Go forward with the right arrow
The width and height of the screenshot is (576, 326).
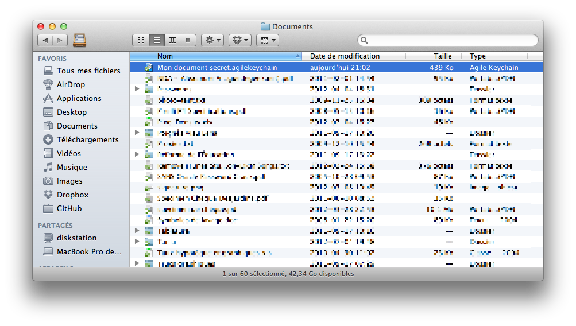pos(60,40)
